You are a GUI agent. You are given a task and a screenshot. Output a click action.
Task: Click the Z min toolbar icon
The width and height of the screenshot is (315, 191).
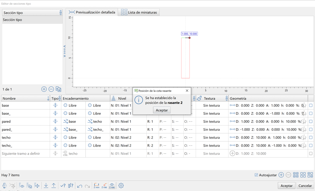click(96, 186)
